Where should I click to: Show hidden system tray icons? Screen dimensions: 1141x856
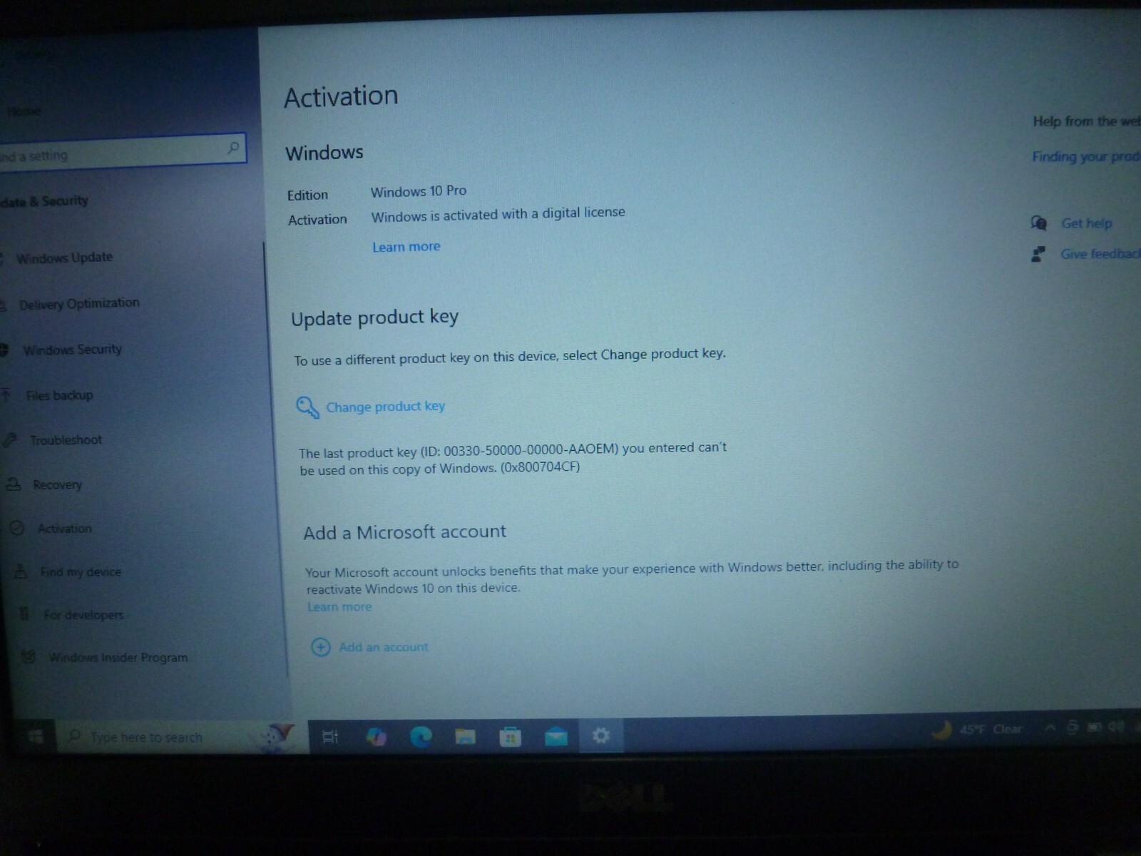(1050, 728)
